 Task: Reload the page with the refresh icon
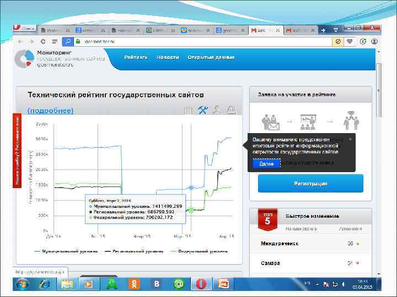(x=43, y=41)
